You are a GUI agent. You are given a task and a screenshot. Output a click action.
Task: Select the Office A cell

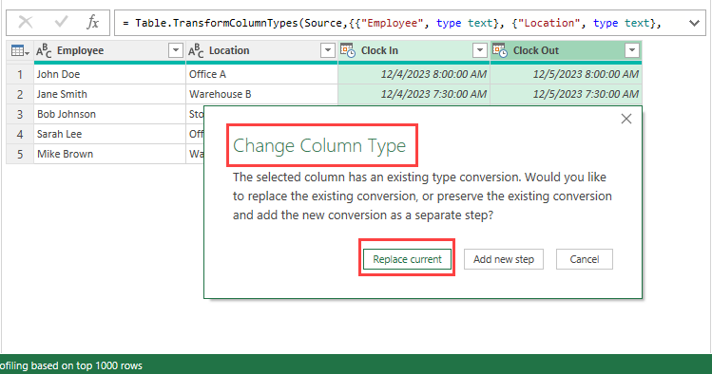(x=262, y=74)
